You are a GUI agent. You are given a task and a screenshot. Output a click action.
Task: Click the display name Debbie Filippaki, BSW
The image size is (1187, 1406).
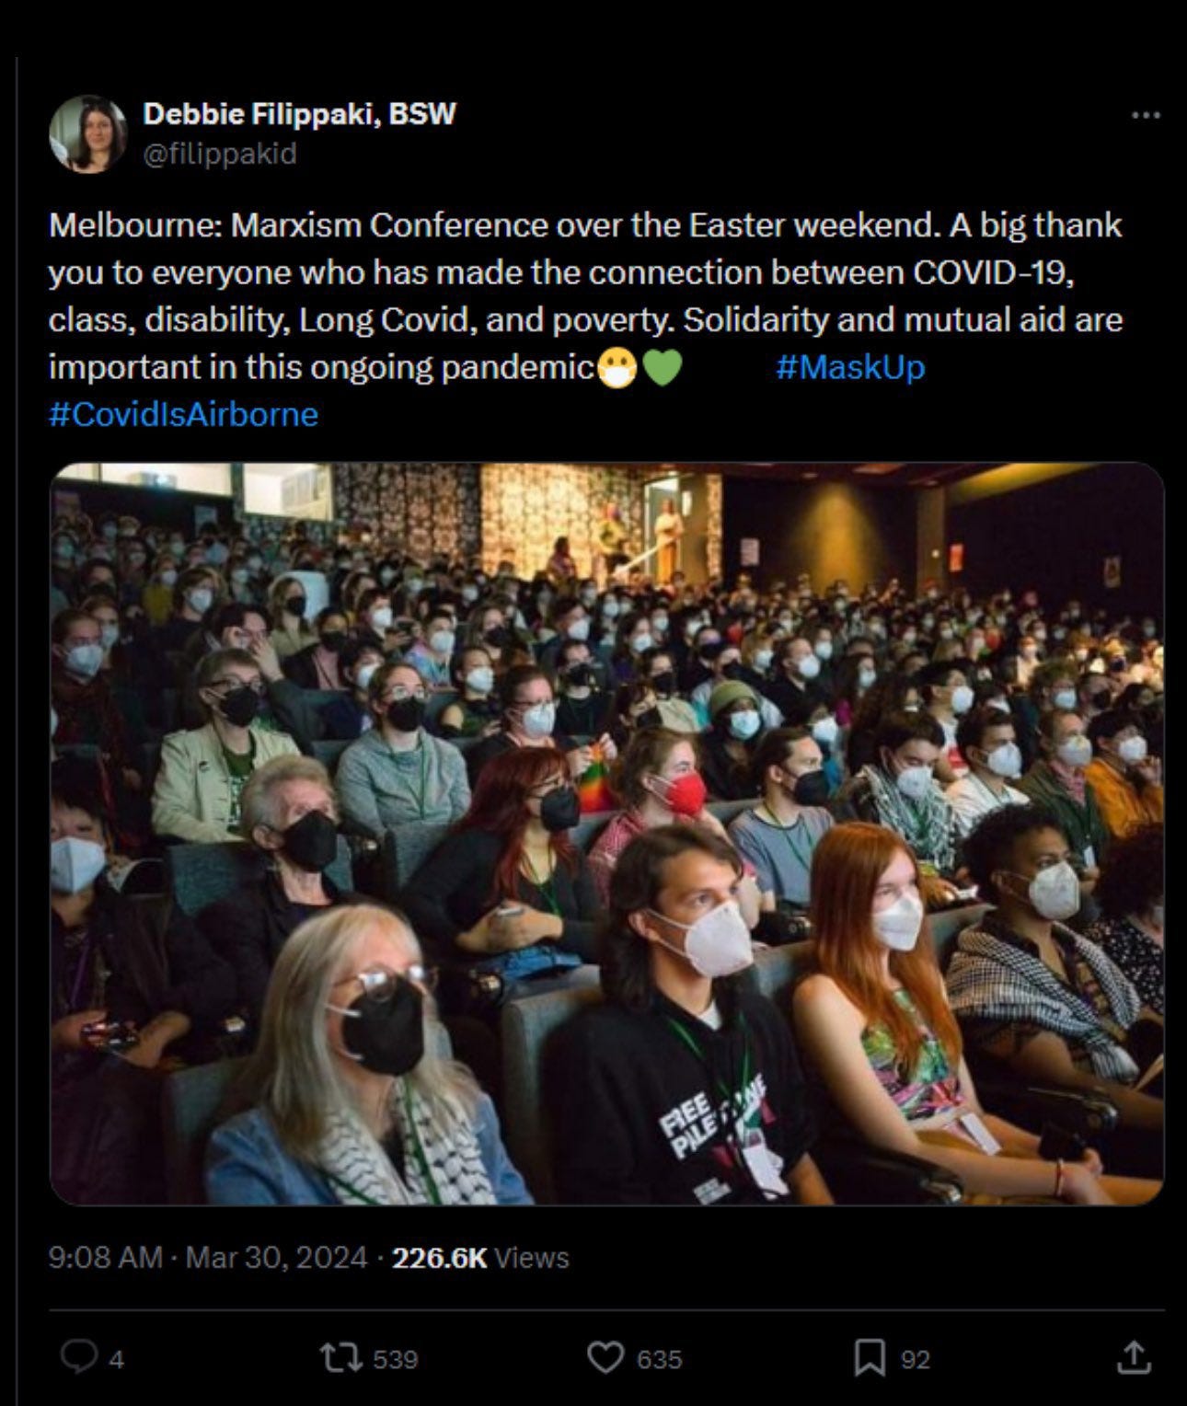pyautogui.click(x=300, y=114)
